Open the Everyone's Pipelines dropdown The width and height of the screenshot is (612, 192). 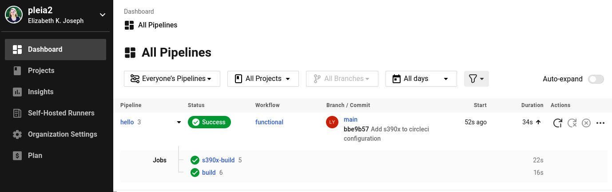pyautogui.click(x=170, y=79)
